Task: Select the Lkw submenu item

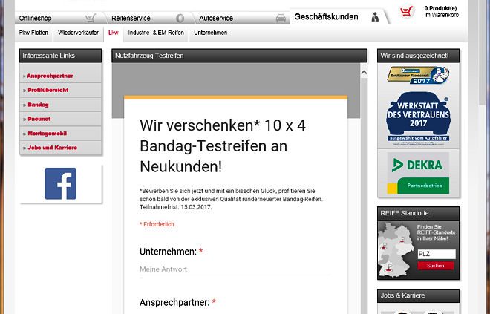Action: [x=113, y=33]
